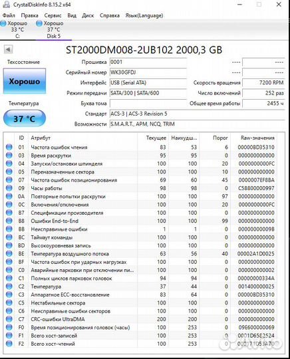Click the transfer mode field SATA/300 | SATA/600
The height and width of the screenshot is (359, 290).
(x=148, y=93)
